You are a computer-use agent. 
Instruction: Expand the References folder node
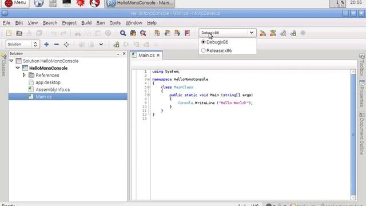24,75
